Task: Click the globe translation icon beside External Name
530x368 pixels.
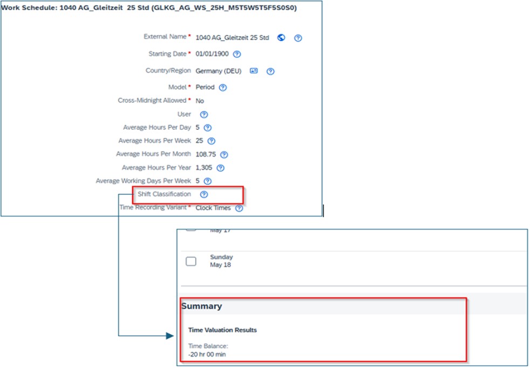Action: click(x=281, y=38)
